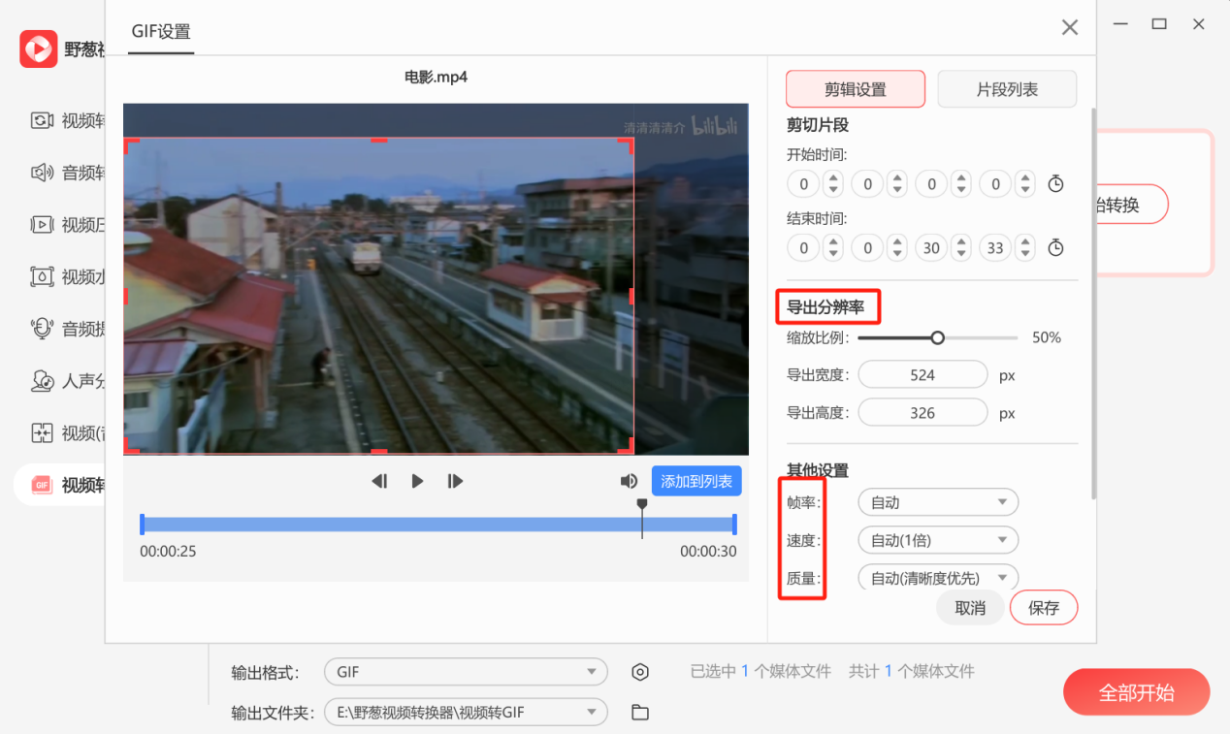This screenshot has height=734, width=1230.
Task: Click the 添加到列表 button
Action: tap(696, 481)
